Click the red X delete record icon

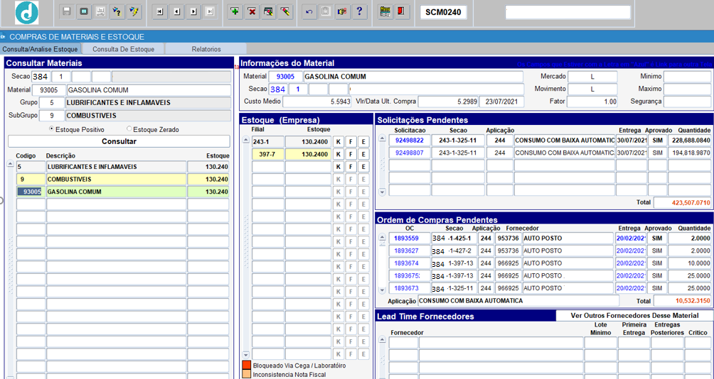pos(252,12)
